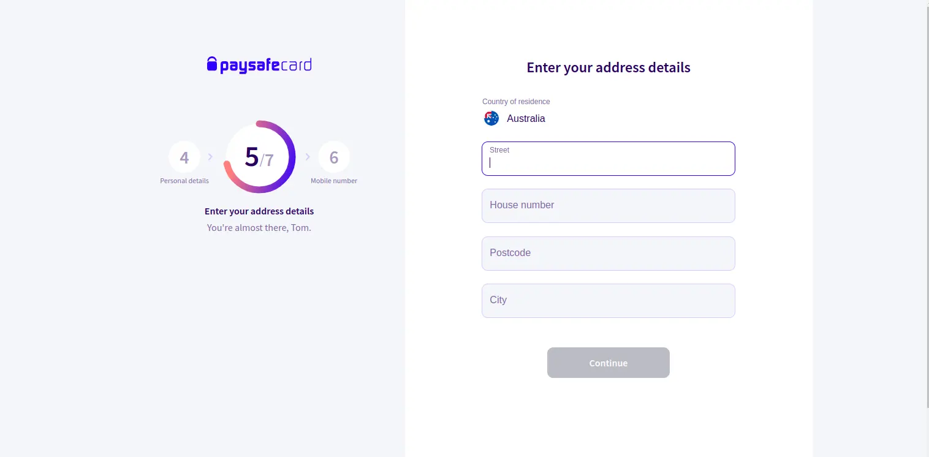Click the Australia flag icon
The height and width of the screenshot is (457, 929).
(x=491, y=118)
